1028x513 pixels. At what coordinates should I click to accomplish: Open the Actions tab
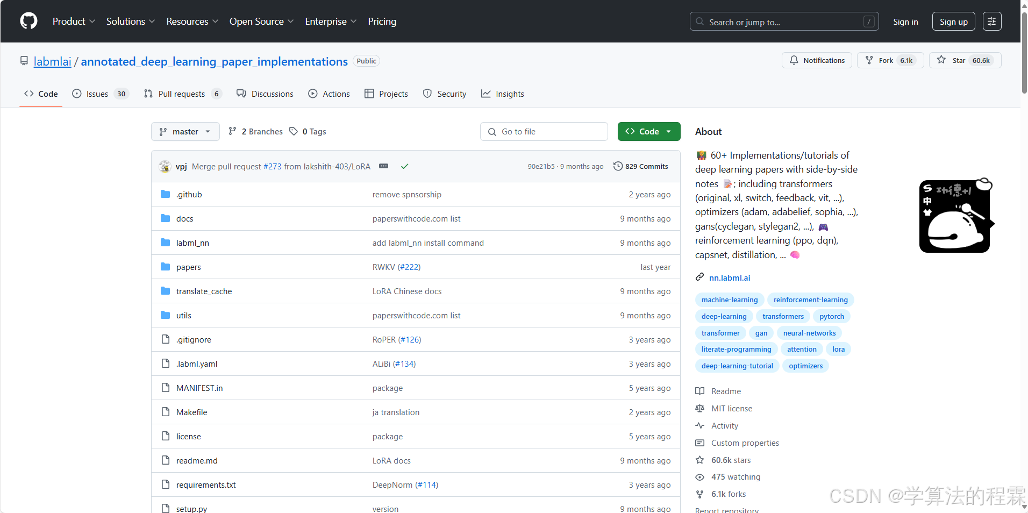(x=329, y=94)
